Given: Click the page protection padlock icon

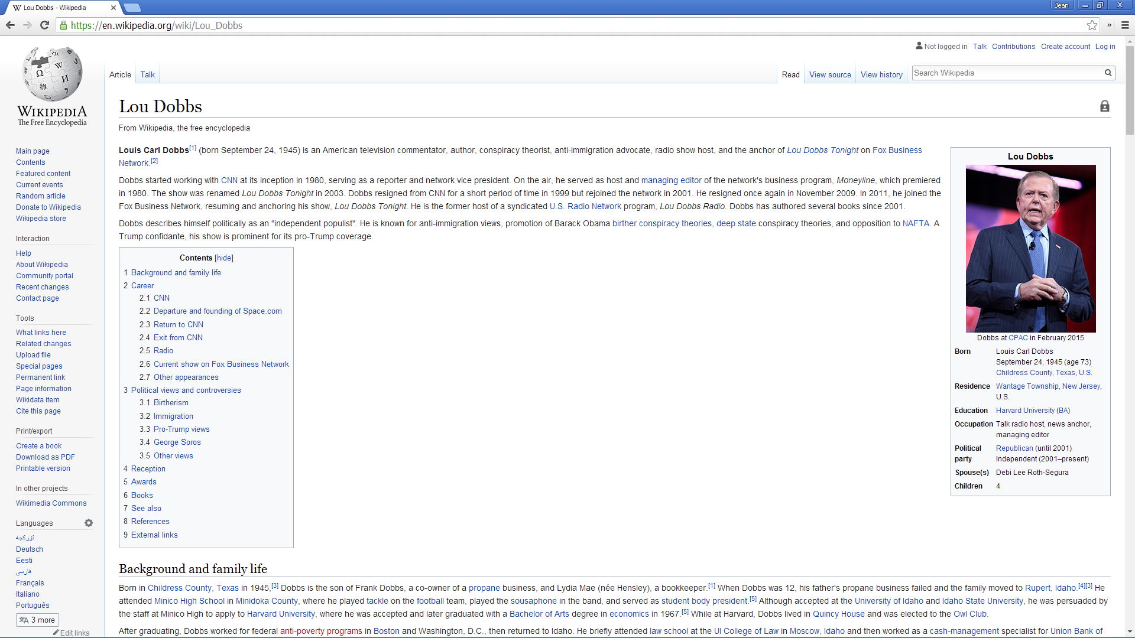Looking at the screenshot, I should pyautogui.click(x=1105, y=106).
